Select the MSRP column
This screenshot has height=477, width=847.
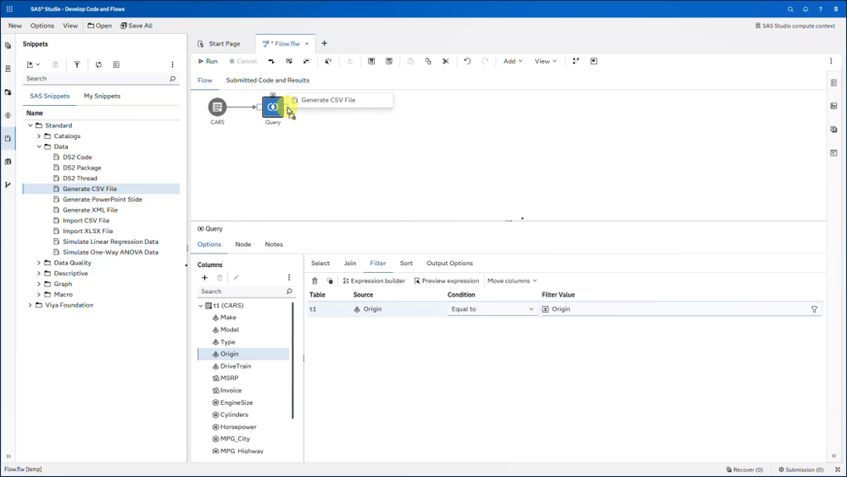click(x=229, y=378)
